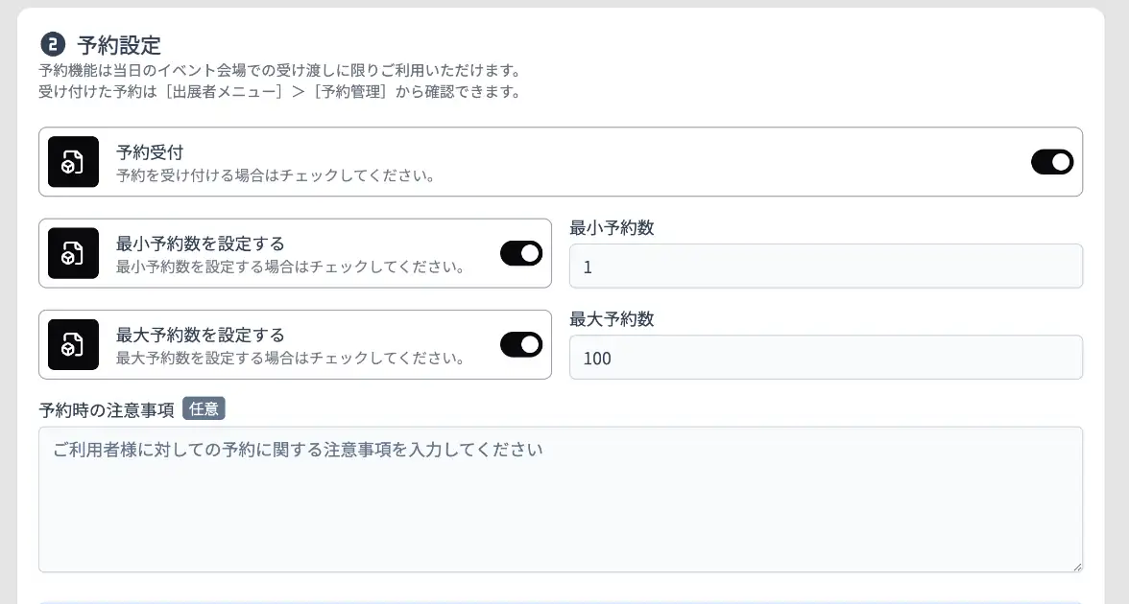Click the 最小予約数を設定する label
The height and width of the screenshot is (604, 1129).
201,244
